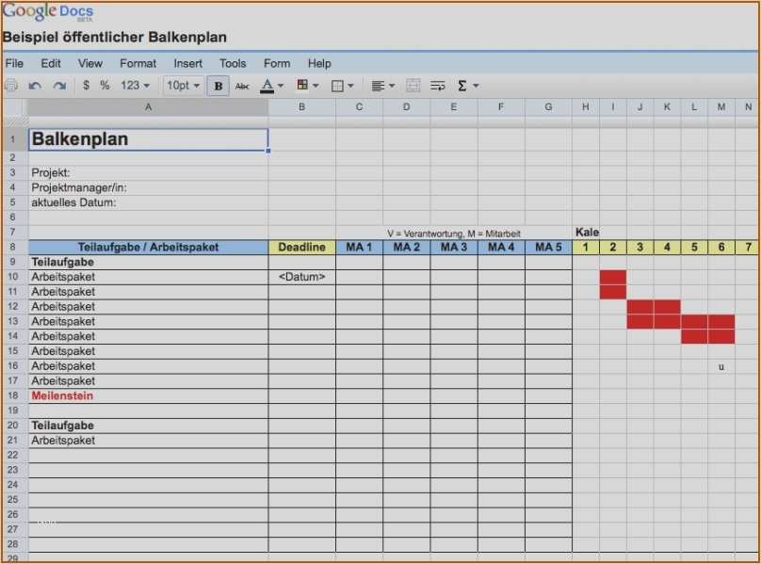Apply percent format
This screenshot has height=564, width=761.
click(105, 85)
